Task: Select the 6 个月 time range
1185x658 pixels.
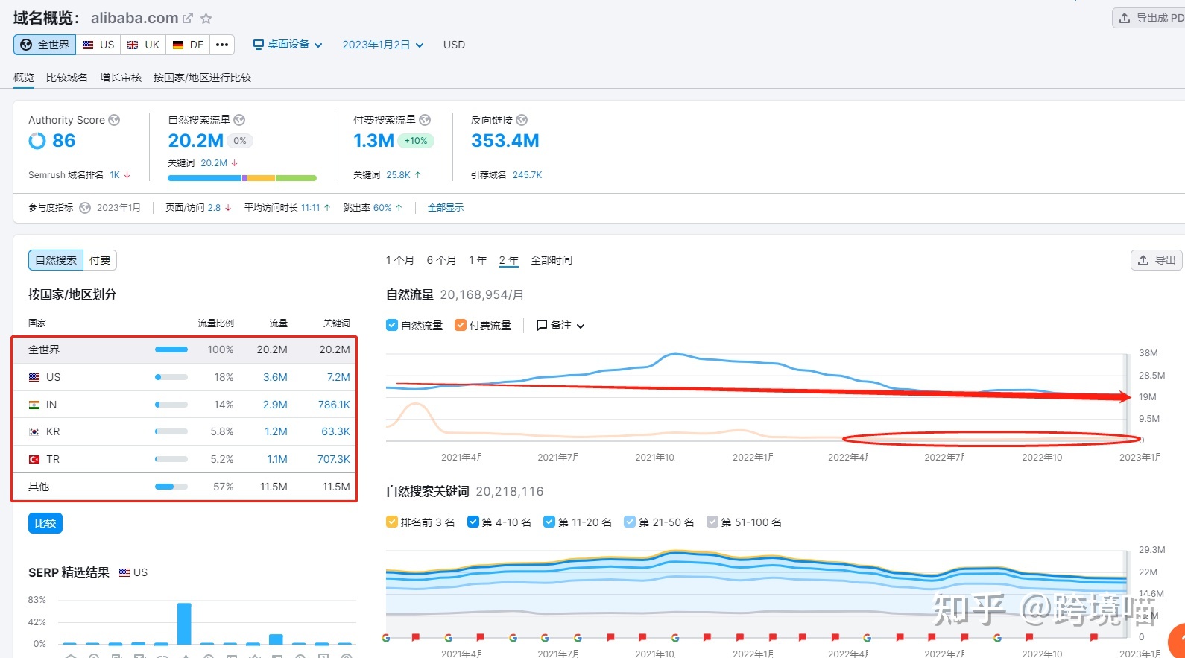Action: coord(441,260)
